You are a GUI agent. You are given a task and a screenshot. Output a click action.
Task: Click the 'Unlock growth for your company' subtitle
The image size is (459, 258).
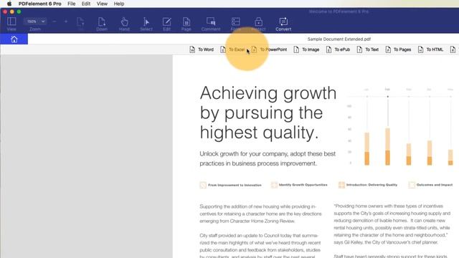pyautogui.click(x=268, y=158)
